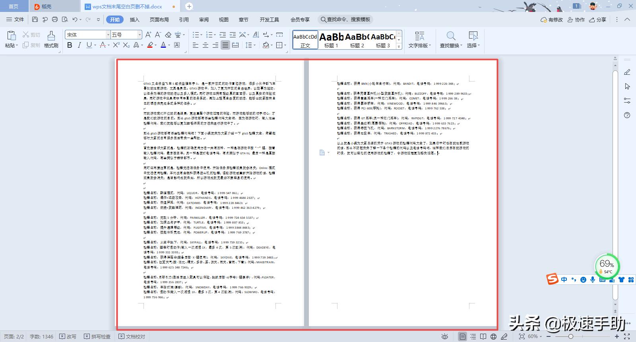Clear formatting with the eraser icon

pos(168,35)
